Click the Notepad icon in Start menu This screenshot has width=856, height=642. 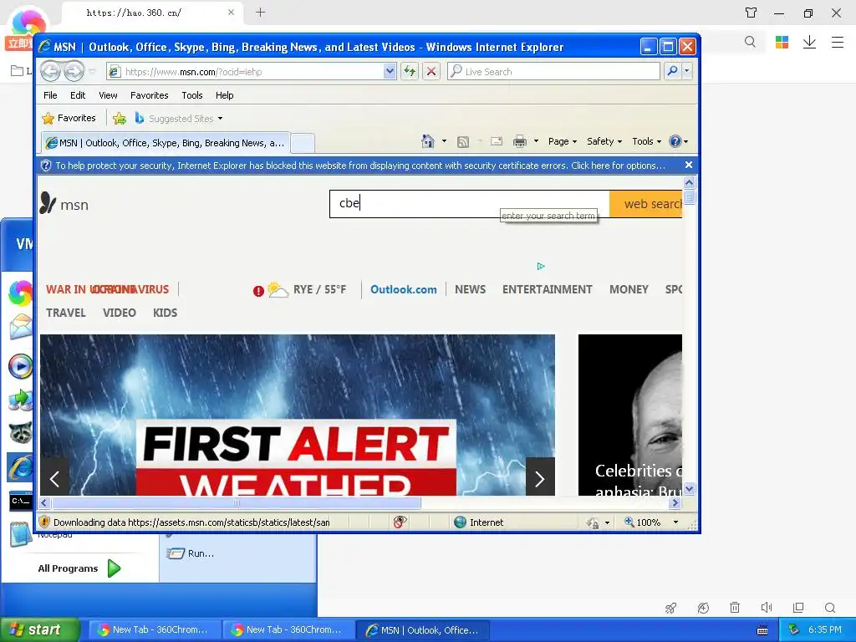click(21, 534)
